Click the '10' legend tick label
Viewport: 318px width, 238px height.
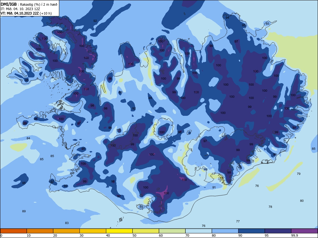[29, 235]
